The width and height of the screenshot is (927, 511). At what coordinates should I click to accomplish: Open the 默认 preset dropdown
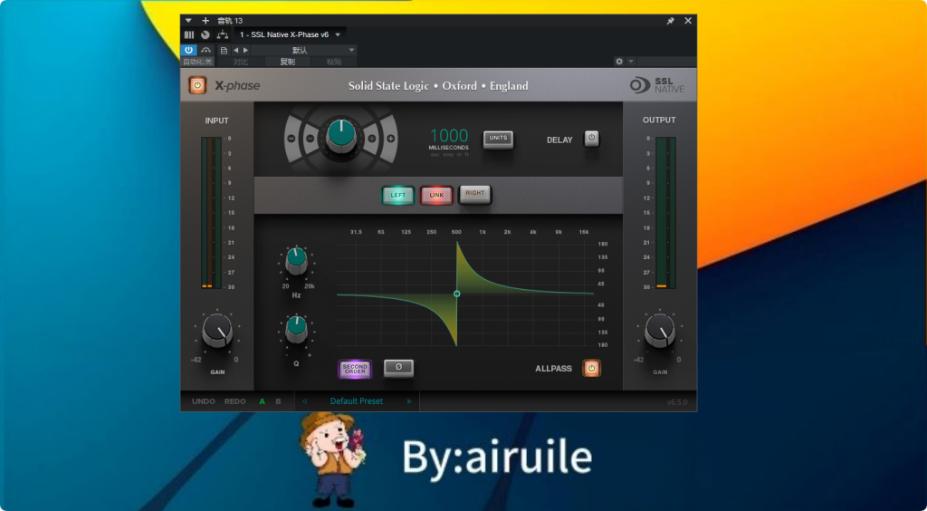[304, 50]
